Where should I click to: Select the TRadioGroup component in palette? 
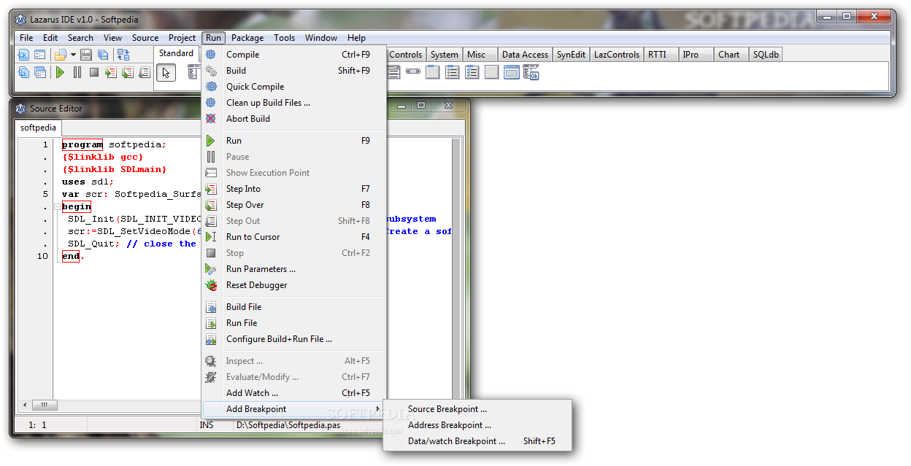pos(453,72)
